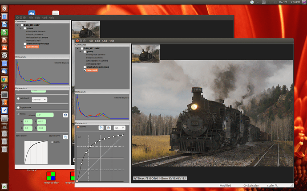The width and height of the screenshot is (307, 191).
Task: Open the Add menu in the front window
Action: tap(104, 41)
